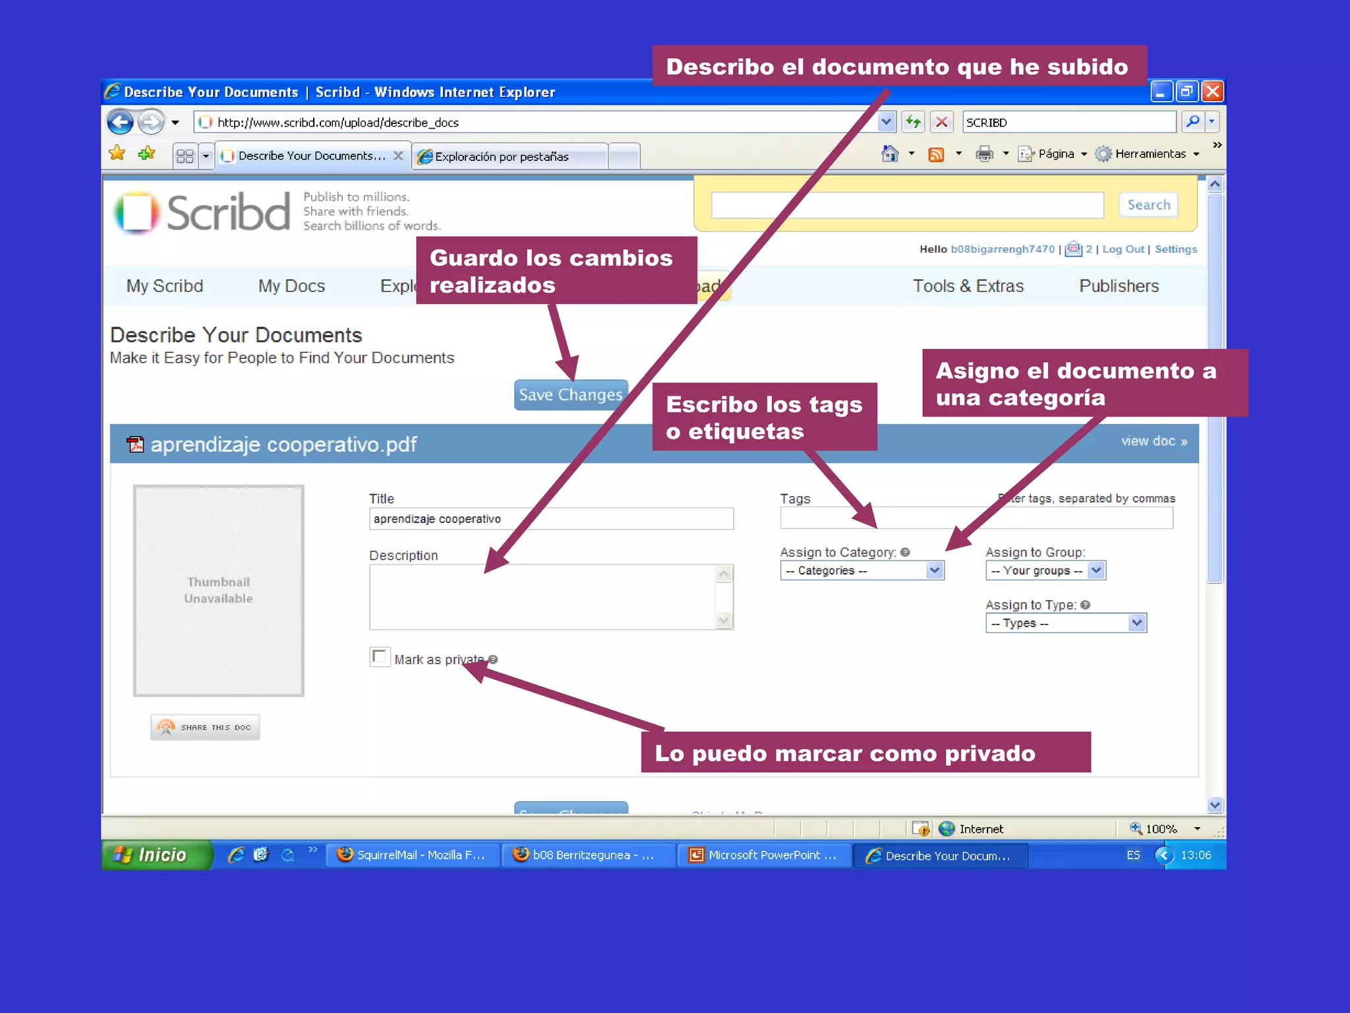Click the browser Forward arrow button
The width and height of the screenshot is (1350, 1013).
(152, 122)
